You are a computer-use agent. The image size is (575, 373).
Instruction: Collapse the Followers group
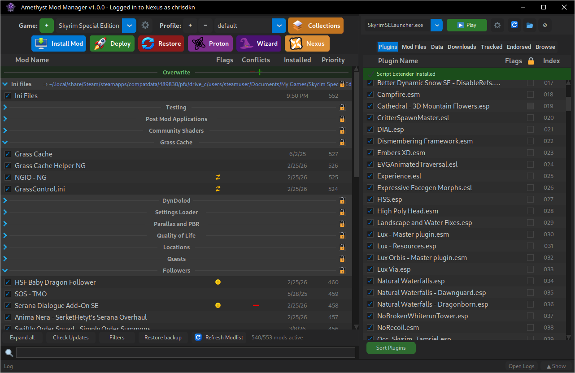coord(5,270)
